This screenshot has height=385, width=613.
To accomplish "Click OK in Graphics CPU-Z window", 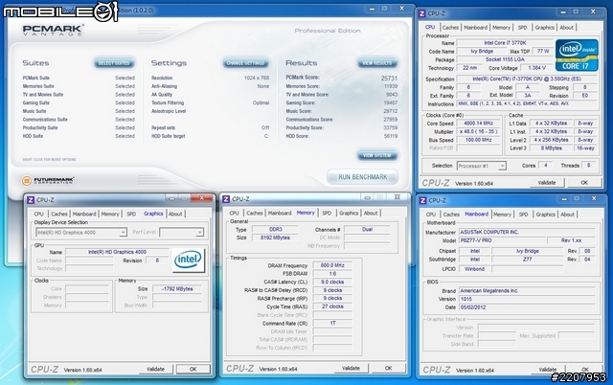I will 193,369.
